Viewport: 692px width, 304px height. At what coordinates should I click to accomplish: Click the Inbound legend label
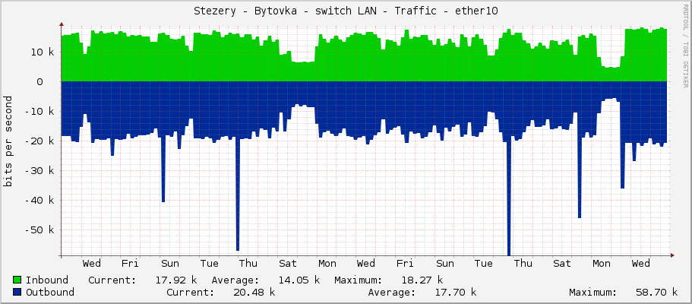pos(47,280)
